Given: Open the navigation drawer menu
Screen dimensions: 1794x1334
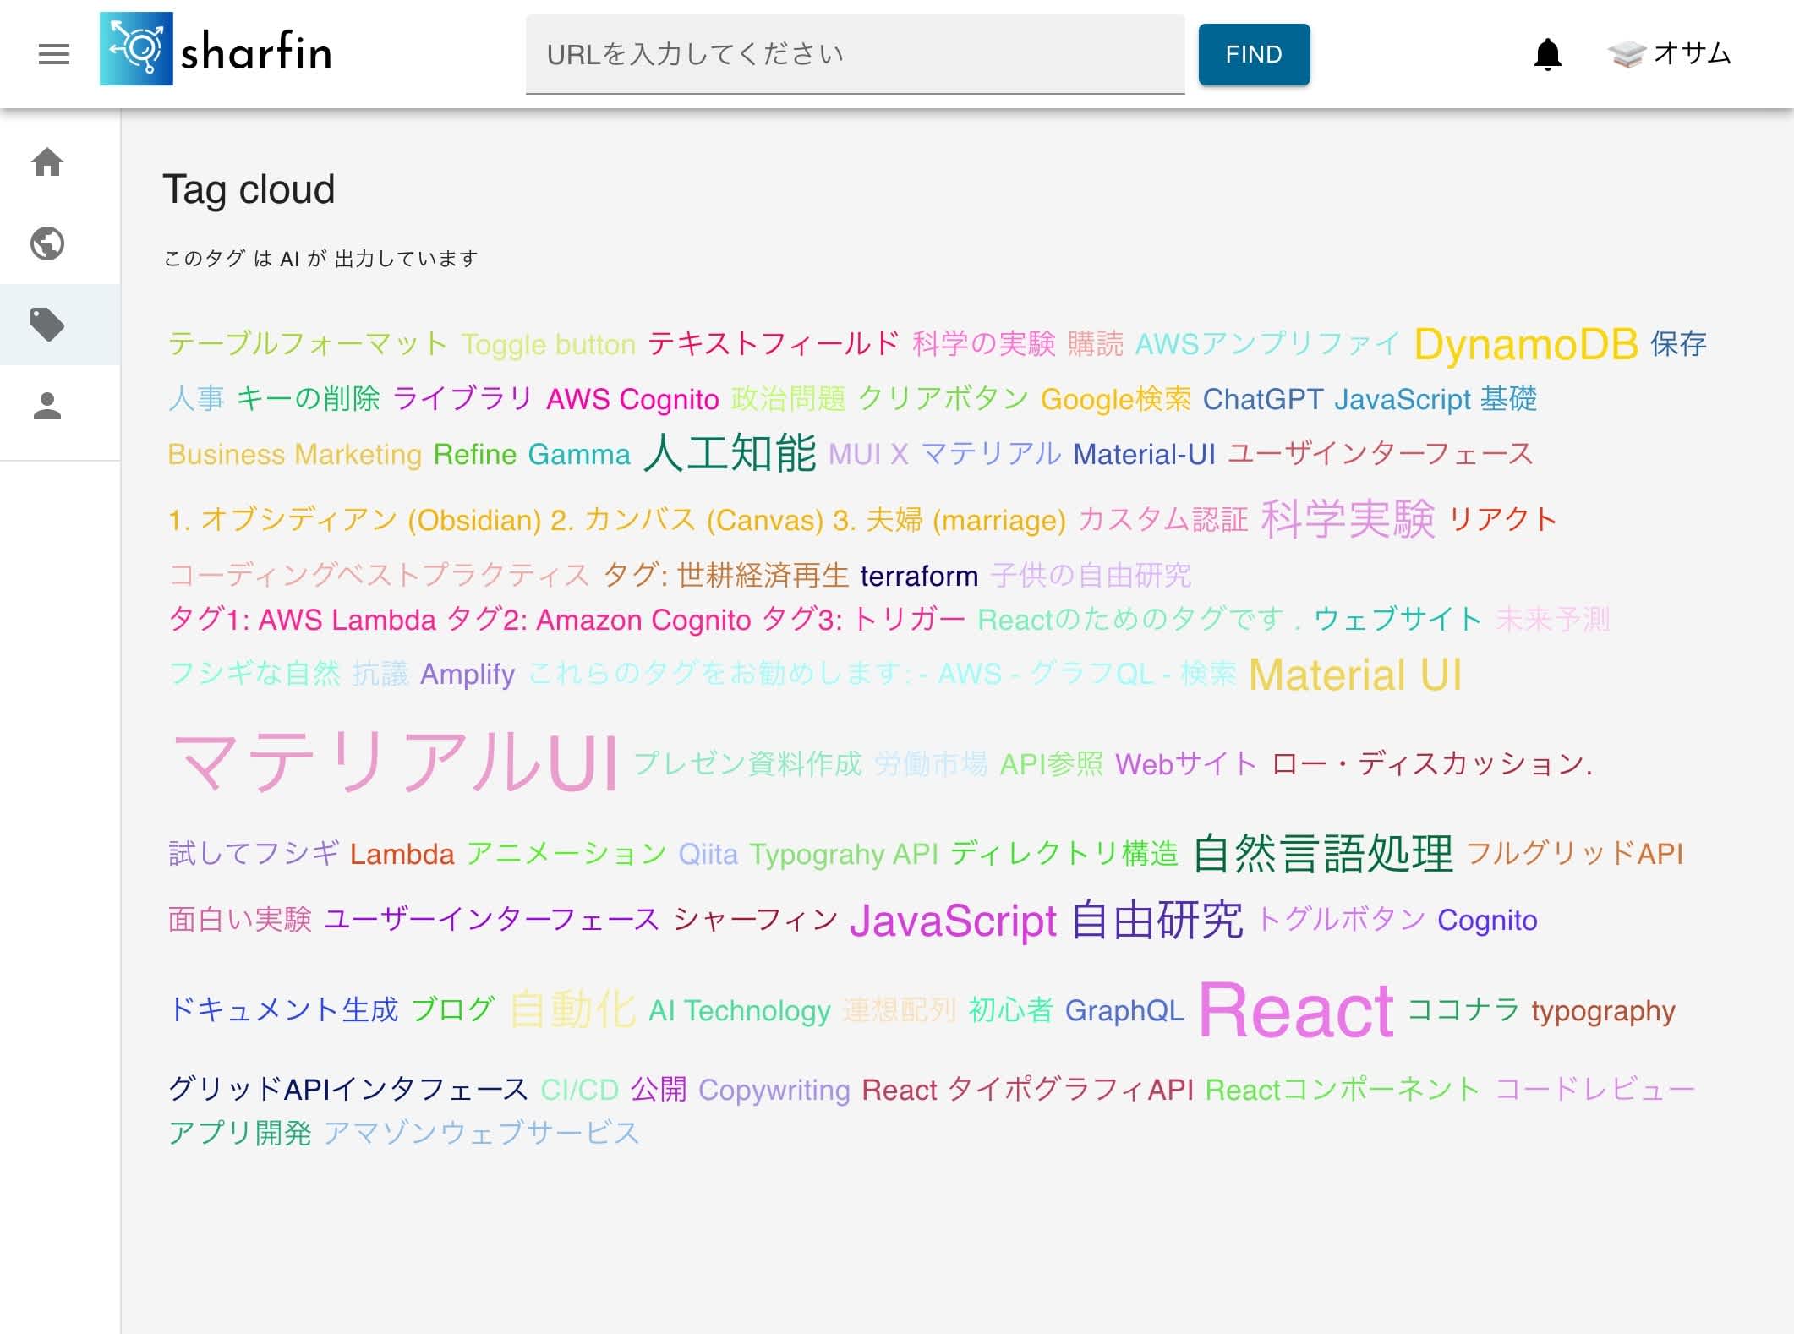Looking at the screenshot, I should point(53,53).
